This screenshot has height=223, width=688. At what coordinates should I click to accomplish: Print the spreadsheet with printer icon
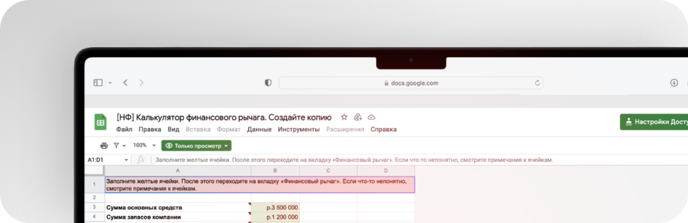104,146
